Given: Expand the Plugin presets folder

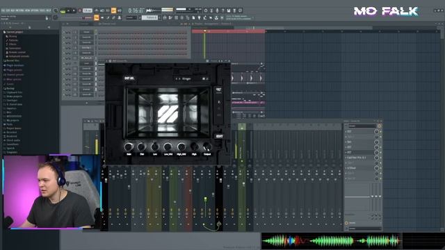Looking at the screenshot, I should point(14,69).
